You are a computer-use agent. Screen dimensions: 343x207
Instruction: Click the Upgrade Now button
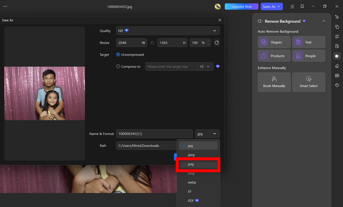click(x=241, y=6)
